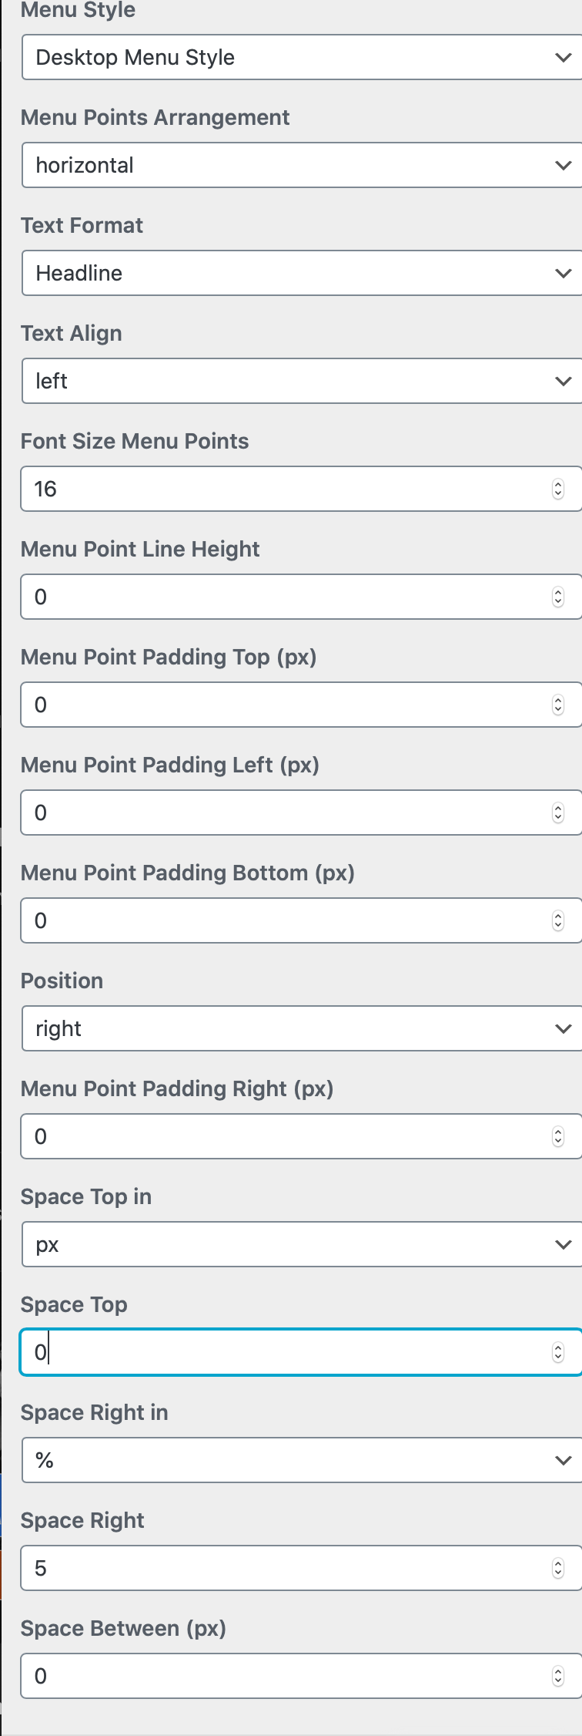Open the Space Right in dropdown

pyautogui.click(x=300, y=1460)
